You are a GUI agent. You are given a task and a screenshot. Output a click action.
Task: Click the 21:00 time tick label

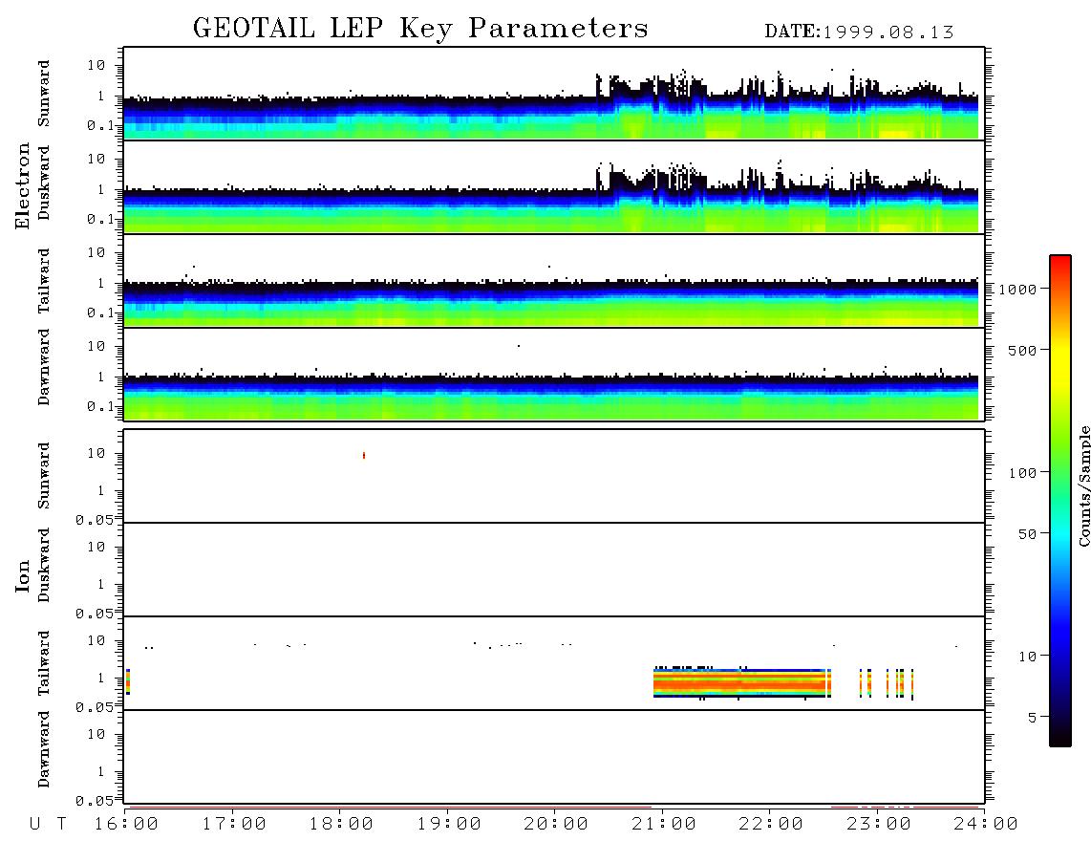tap(664, 825)
